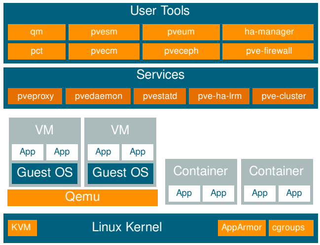Select the pve-cluster service box
320x245 pixels.
[x=283, y=96]
